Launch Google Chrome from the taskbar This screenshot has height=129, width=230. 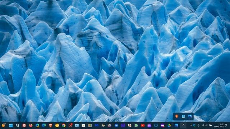click(x=64, y=125)
